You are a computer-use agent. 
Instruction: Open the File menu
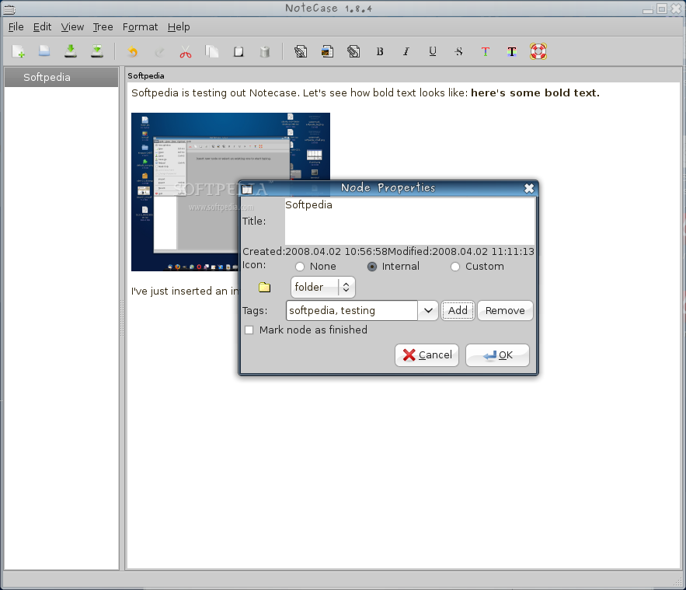click(16, 27)
